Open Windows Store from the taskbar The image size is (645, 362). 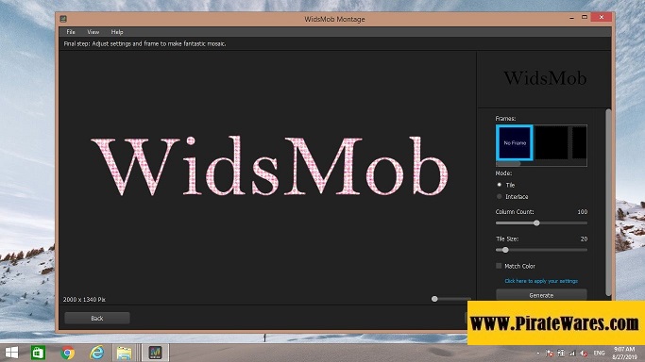39,353
